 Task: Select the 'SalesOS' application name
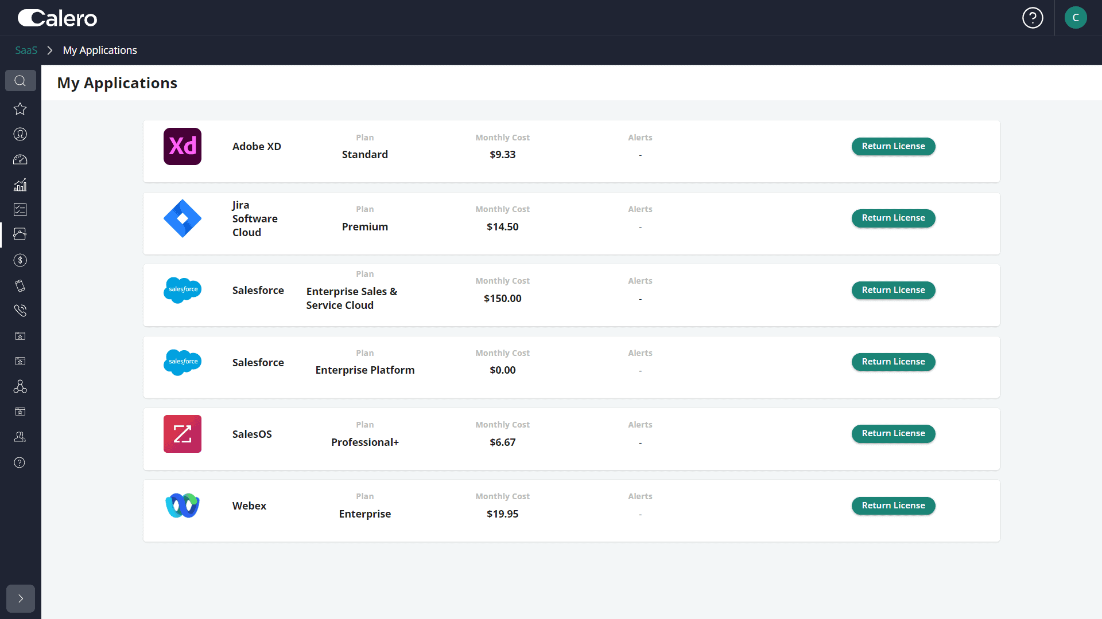(252, 434)
